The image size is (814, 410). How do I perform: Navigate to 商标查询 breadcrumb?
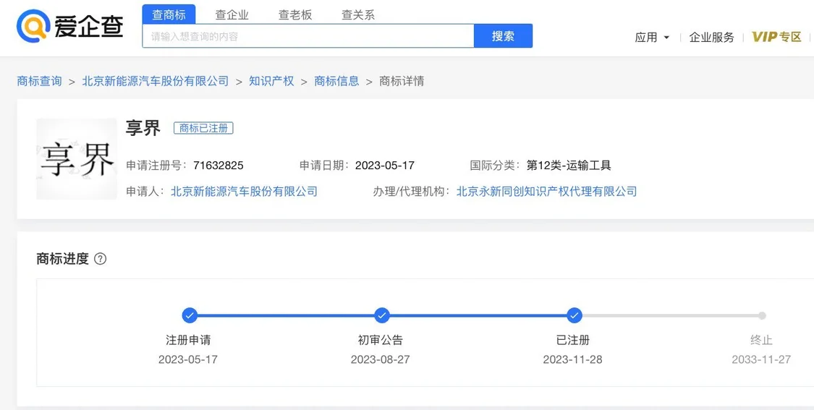tap(40, 81)
